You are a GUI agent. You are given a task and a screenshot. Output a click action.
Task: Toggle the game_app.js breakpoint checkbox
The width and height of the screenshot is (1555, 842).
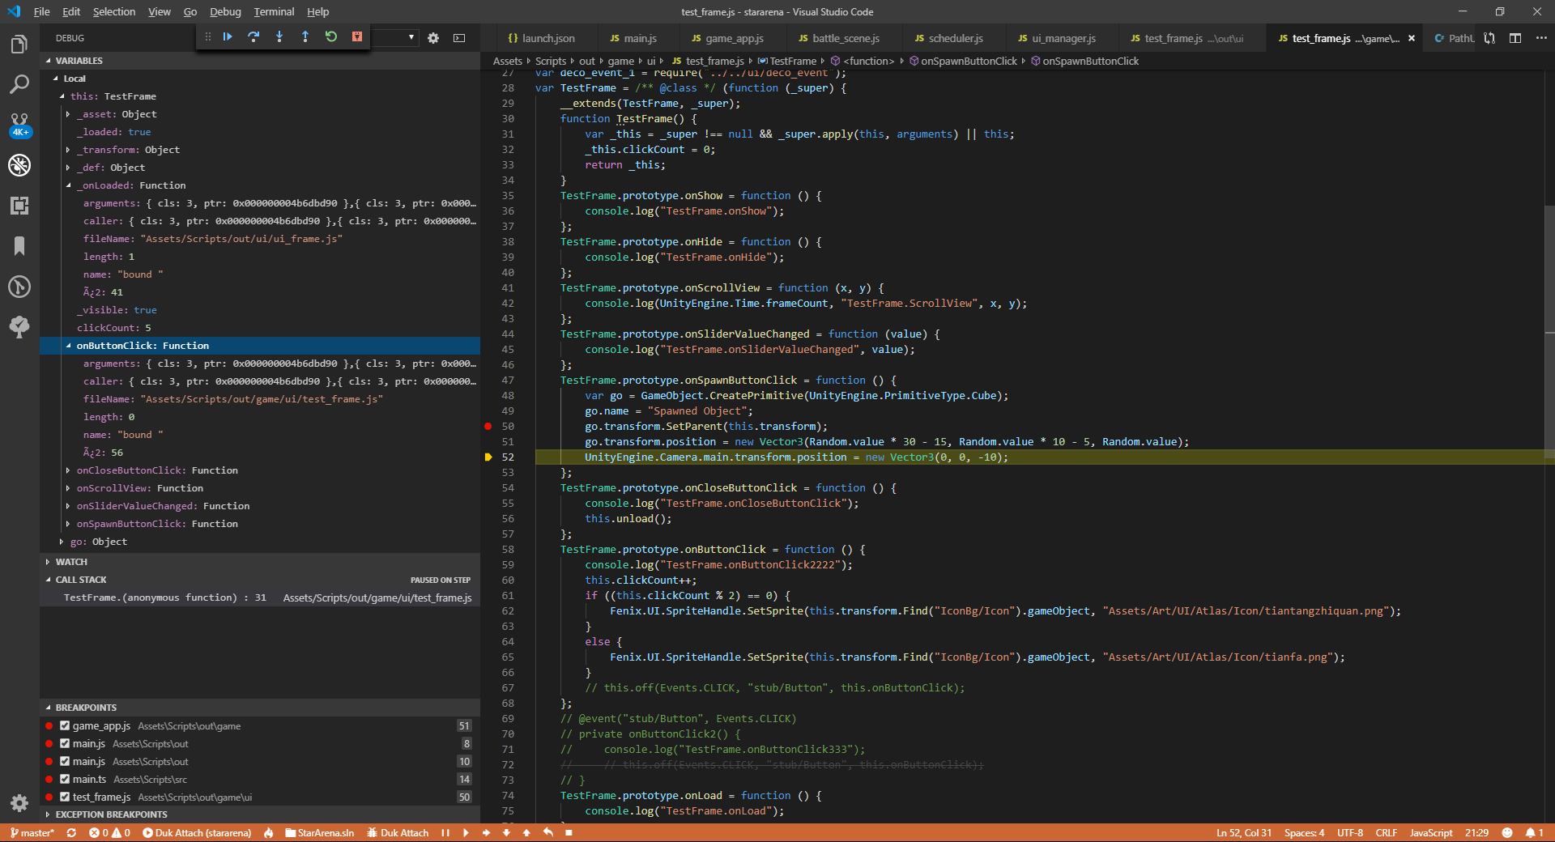(x=65, y=726)
